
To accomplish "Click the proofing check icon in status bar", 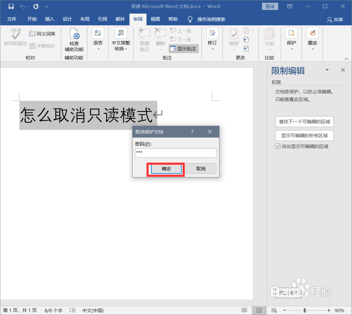I will 73,310.
